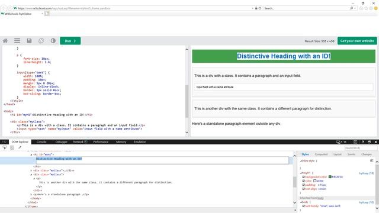The height and width of the screenshot is (213, 379).
Task: Click the search magnifier icon in the browser
Action: pos(351,8)
